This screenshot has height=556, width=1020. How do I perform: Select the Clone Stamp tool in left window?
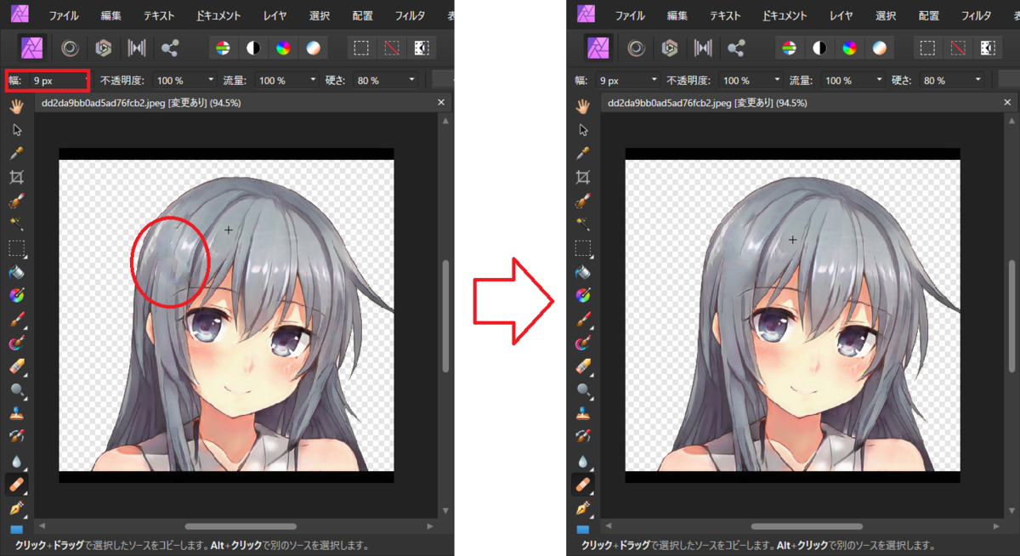pyautogui.click(x=16, y=414)
